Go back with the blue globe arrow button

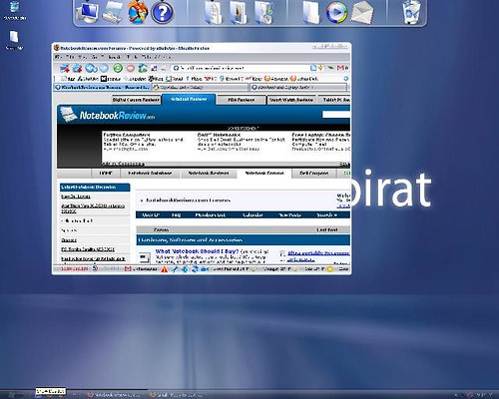pos(91,68)
